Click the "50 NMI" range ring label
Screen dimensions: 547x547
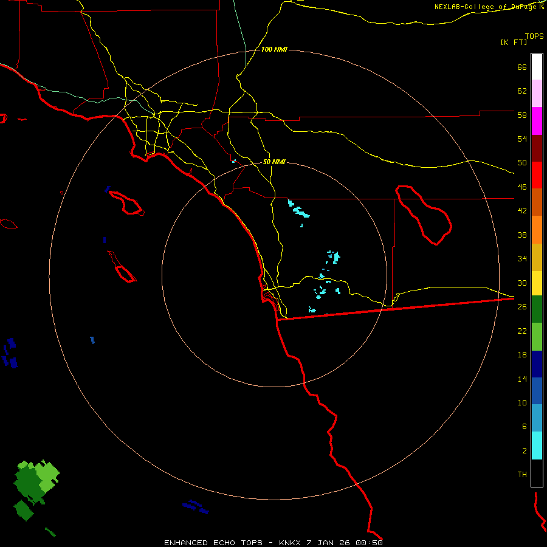274,162
